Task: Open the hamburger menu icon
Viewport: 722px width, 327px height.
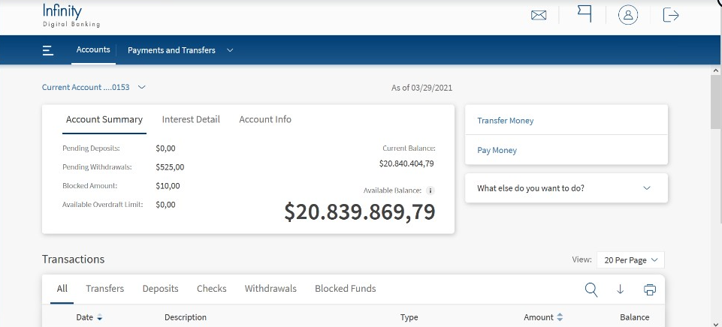Action: point(48,50)
